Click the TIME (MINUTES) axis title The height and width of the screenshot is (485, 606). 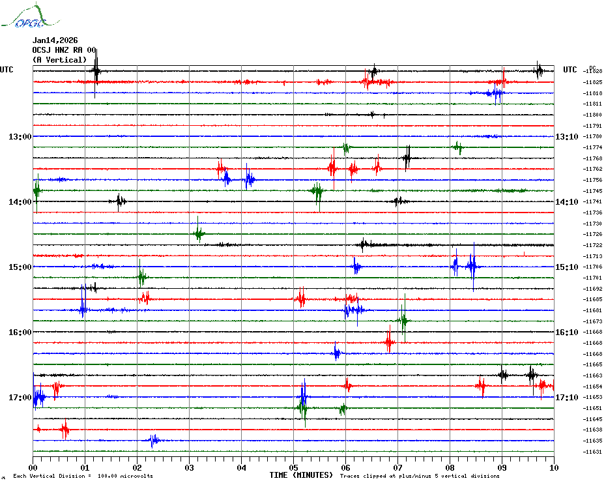coord(301,476)
